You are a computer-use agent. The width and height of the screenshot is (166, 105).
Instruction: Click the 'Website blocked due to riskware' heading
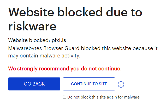(x=75, y=19)
